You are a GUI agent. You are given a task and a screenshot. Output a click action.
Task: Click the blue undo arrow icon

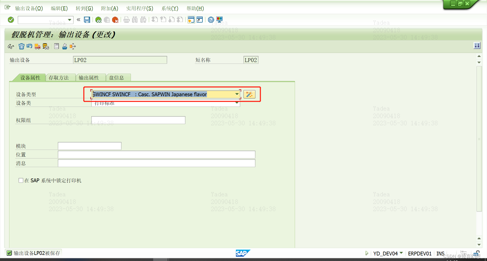(29, 46)
